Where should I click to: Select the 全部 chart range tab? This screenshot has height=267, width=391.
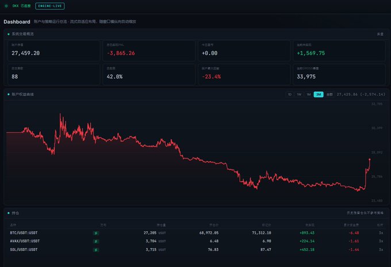pos(329,94)
